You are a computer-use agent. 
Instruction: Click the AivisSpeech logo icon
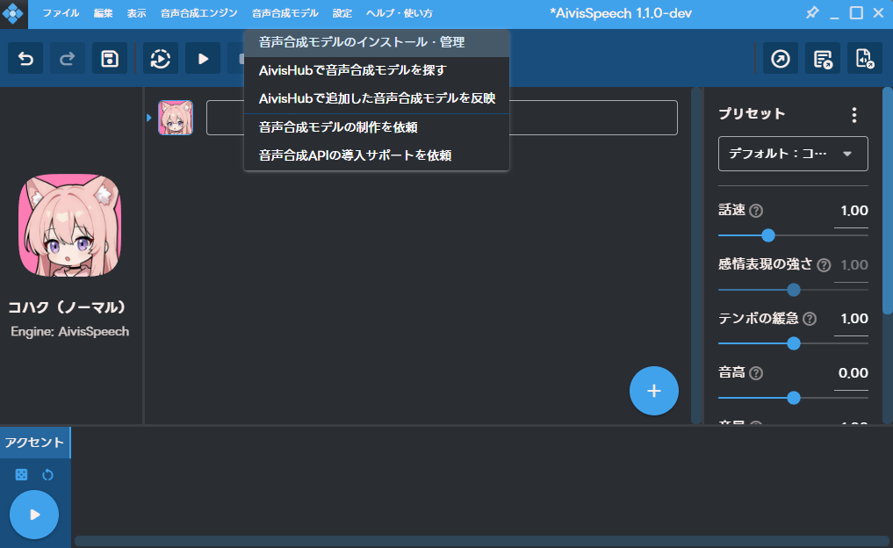[12, 13]
